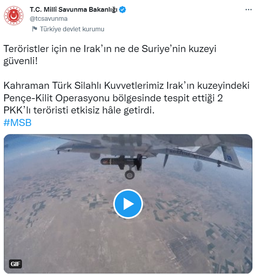Open the T.C. Millî Savunma Bakanlığı display name
The image size is (259, 279).
(x=73, y=10)
